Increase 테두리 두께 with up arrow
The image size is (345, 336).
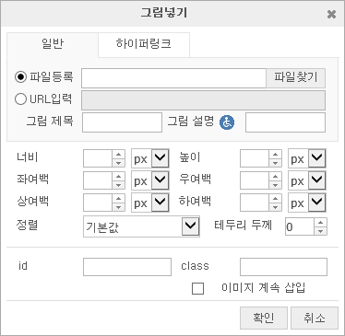click(x=321, y=223)
